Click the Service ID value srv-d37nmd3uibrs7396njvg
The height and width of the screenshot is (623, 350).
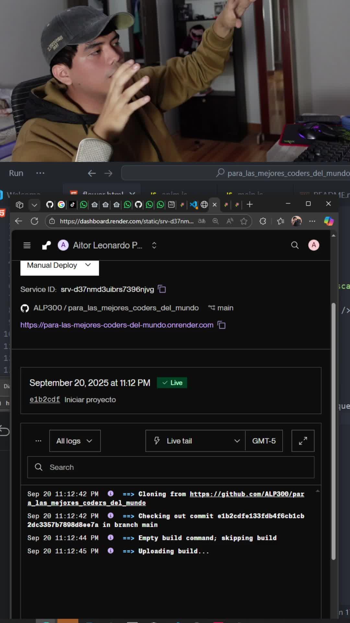[107, 289]
